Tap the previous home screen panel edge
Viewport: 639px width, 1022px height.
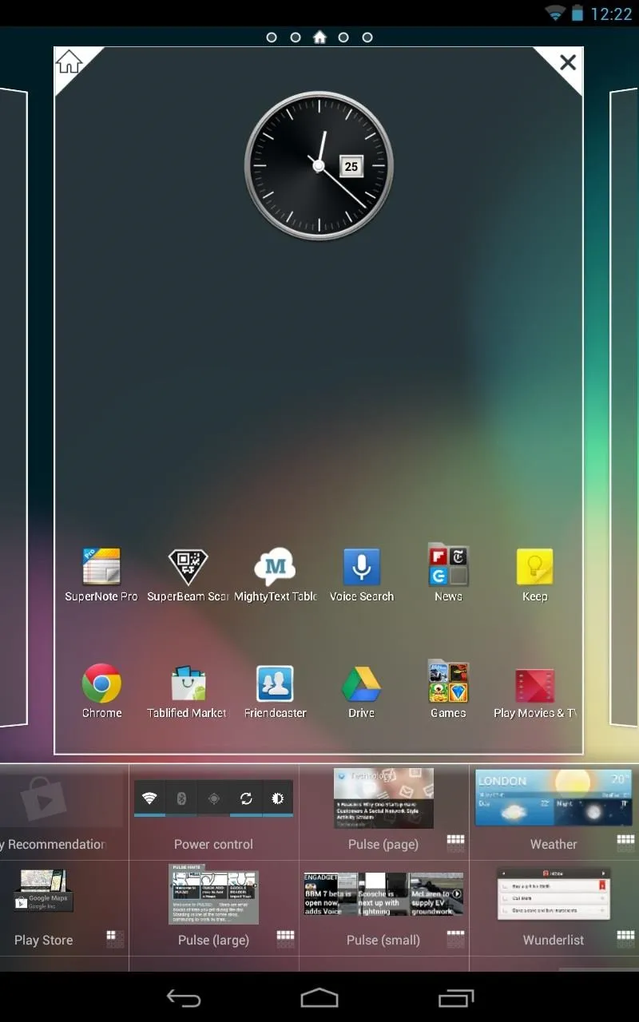click(14, 407)
